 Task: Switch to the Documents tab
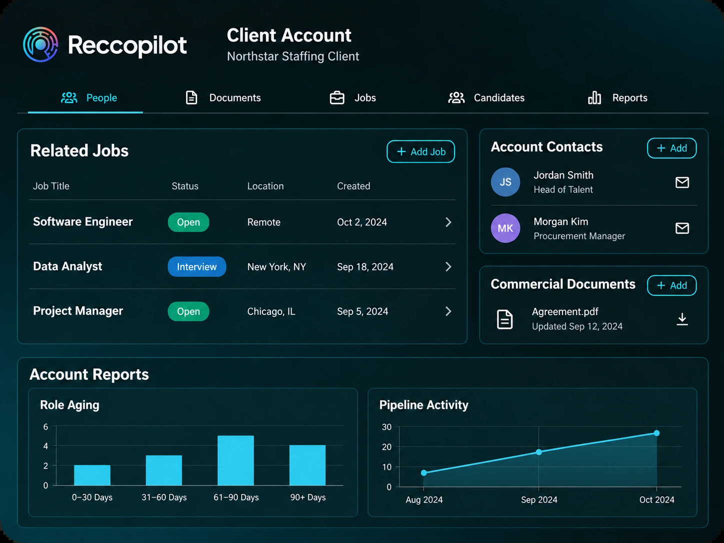tap(223, 97)
